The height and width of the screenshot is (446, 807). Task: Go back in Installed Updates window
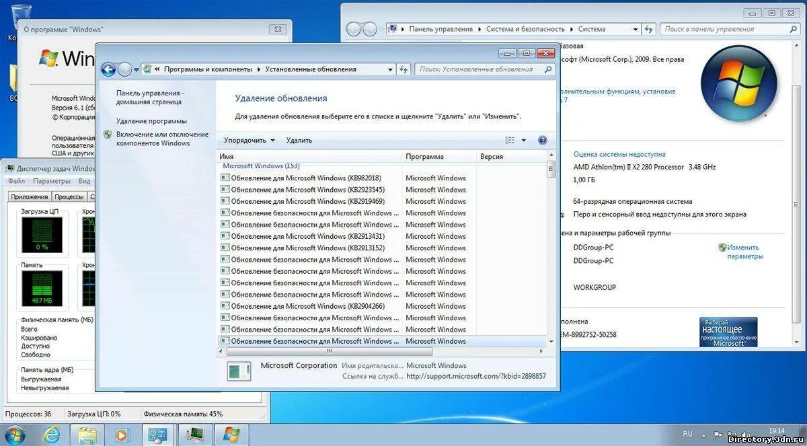(x=108, y=69)
